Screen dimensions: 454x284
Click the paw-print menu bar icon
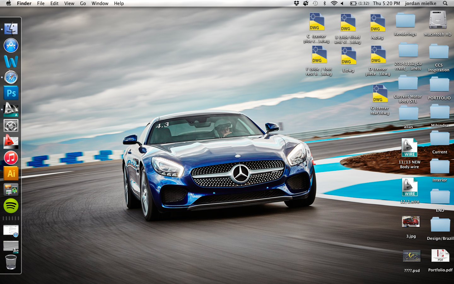[306, 3]
